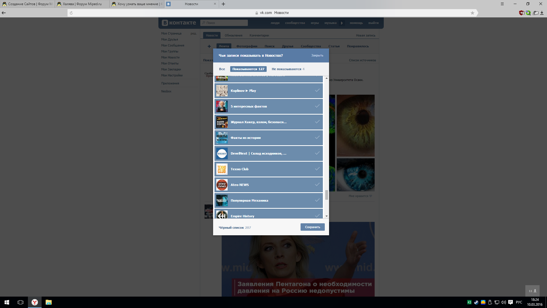This screenshot has width=547, height=308.
Task: Click the Факты из истории avatar
Action: pos(222,138)
